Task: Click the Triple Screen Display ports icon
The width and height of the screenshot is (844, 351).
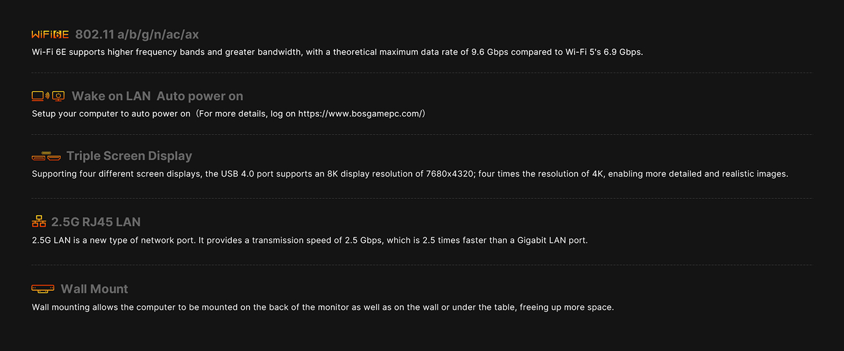Action: [x=46, y=156]
